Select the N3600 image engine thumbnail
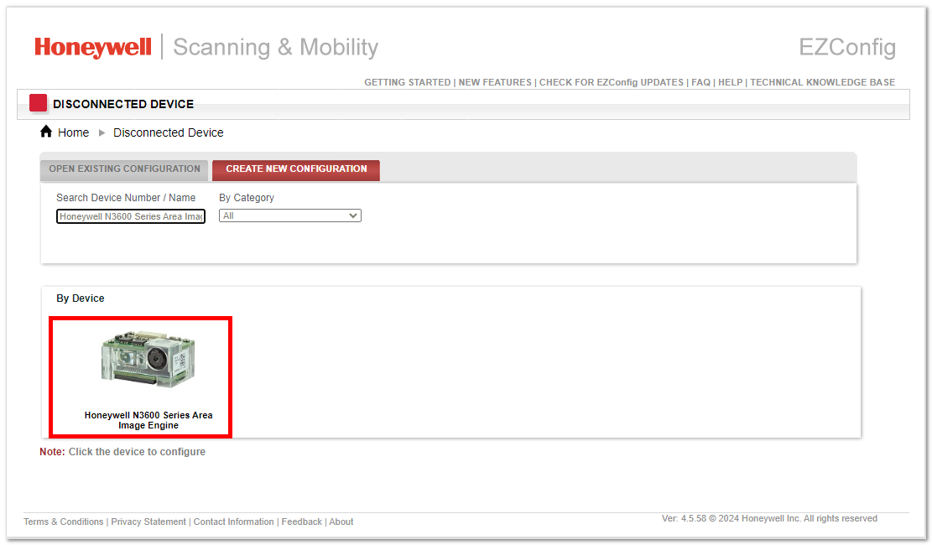The image size is (932, 545). 148,360
